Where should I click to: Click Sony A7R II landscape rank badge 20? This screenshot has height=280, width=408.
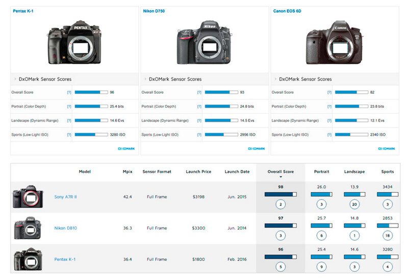[354, 205]
